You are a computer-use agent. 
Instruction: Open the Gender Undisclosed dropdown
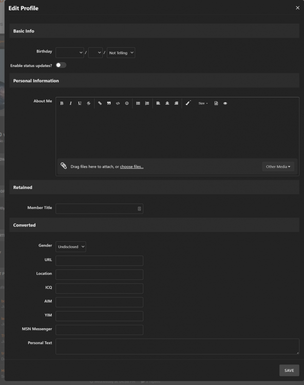[71, 246]
